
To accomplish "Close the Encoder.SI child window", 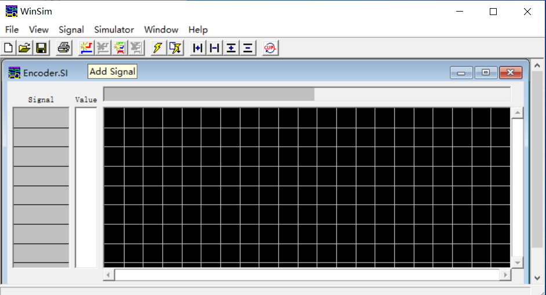I will click(x=511, y=72).
